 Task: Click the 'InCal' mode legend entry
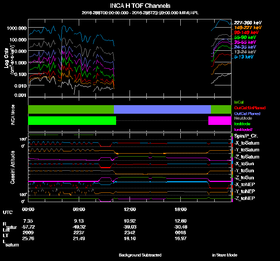[x=239, y=102]
